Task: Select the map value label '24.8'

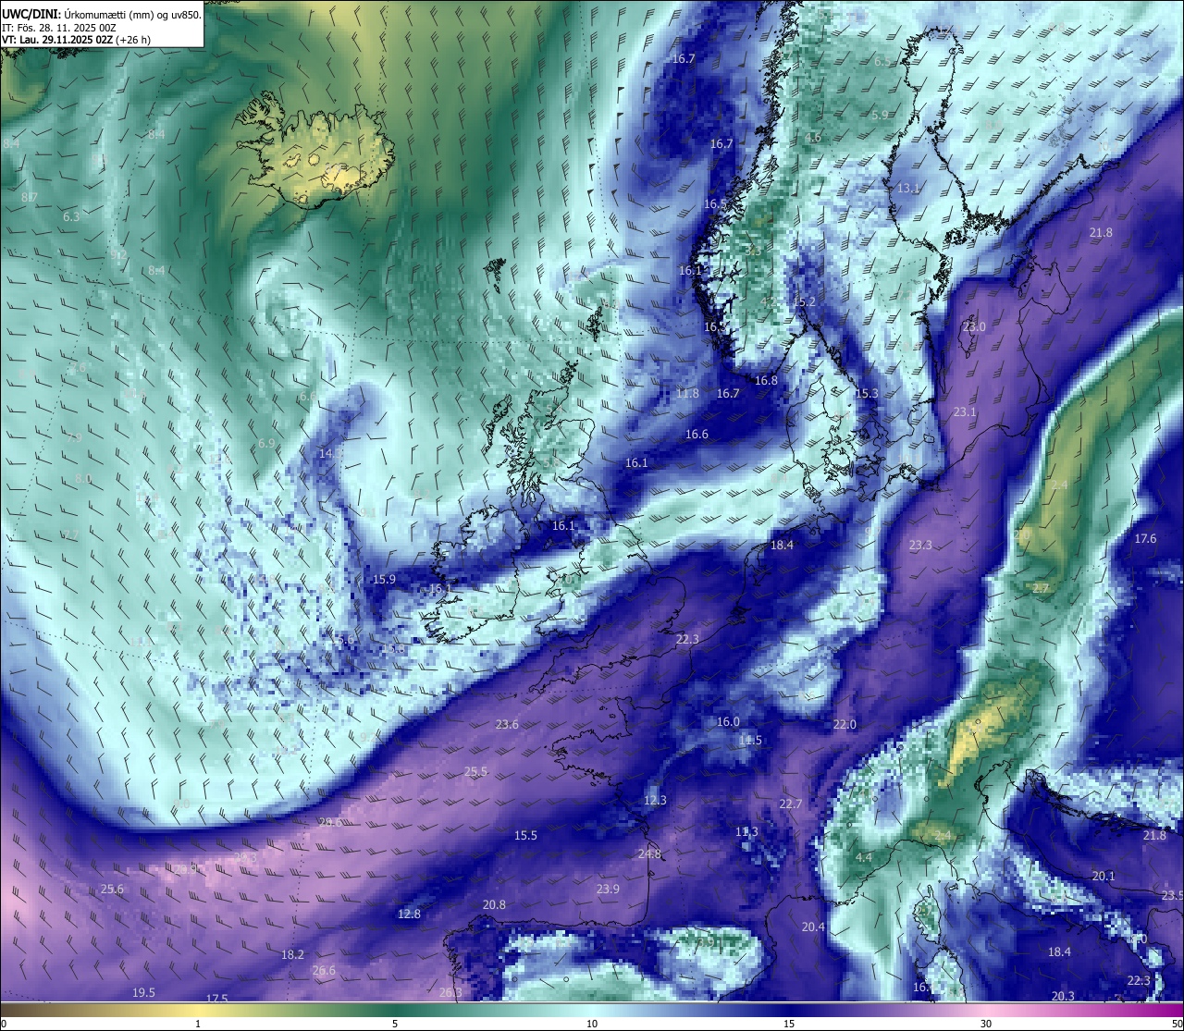Action: tap(649, 853)
